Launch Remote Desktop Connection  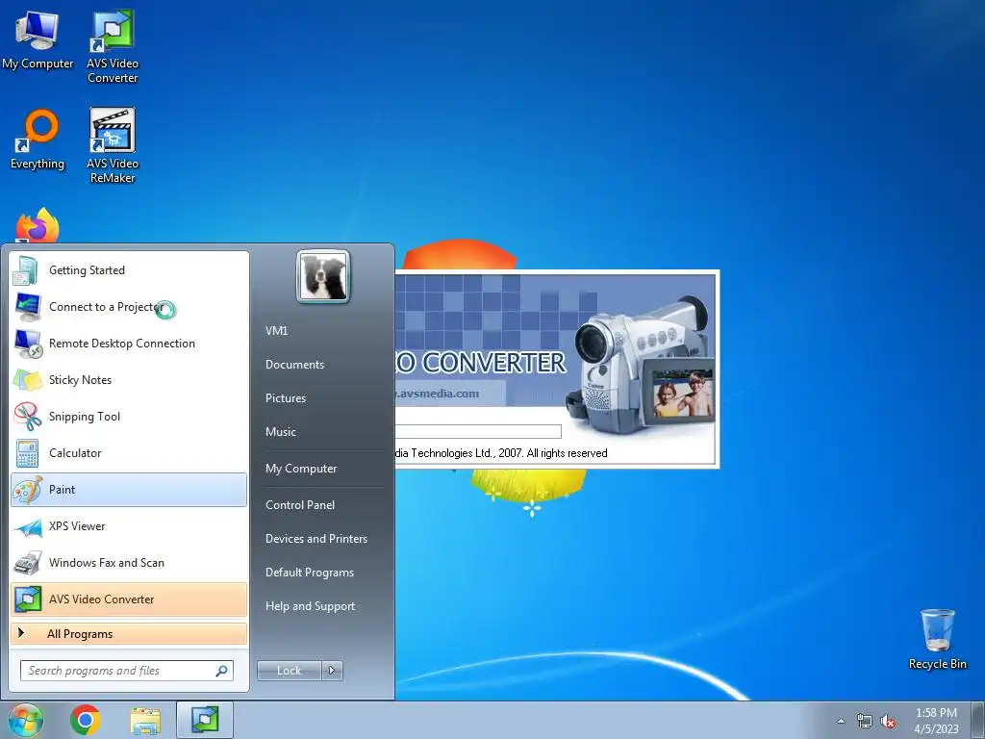[129, 344]
